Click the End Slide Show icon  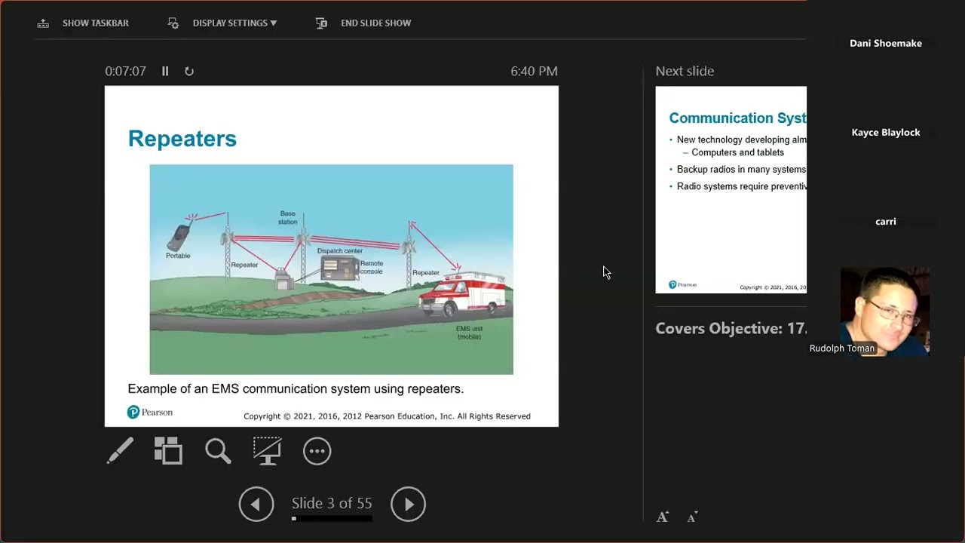[321, 23]
